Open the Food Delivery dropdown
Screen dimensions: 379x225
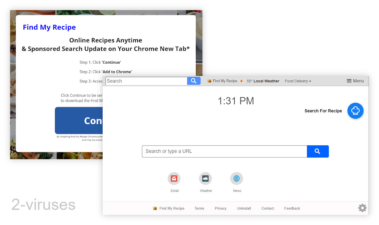(x=297, y=81)
